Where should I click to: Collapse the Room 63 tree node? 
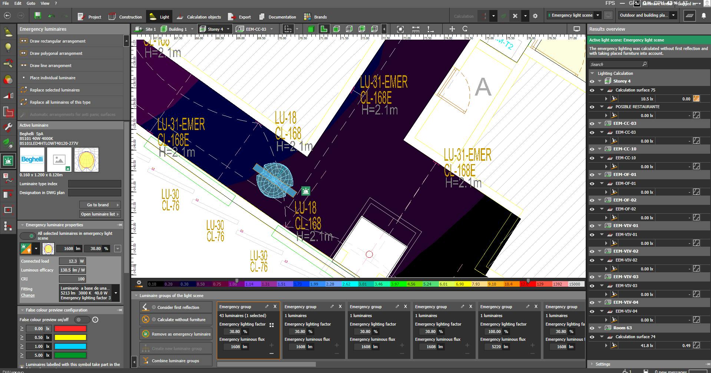(x=599, y=328)
